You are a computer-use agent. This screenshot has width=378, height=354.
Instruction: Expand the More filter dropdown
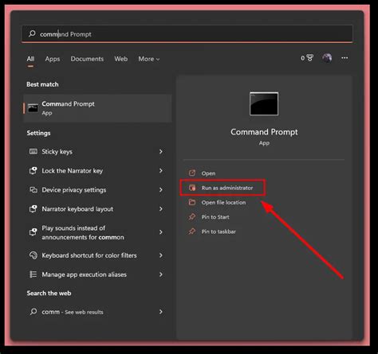coord(149,59)
